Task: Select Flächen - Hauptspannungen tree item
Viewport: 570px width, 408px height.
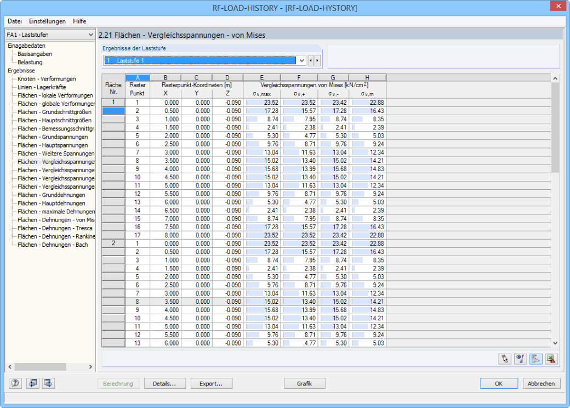Action: click(x=53, y=145)
